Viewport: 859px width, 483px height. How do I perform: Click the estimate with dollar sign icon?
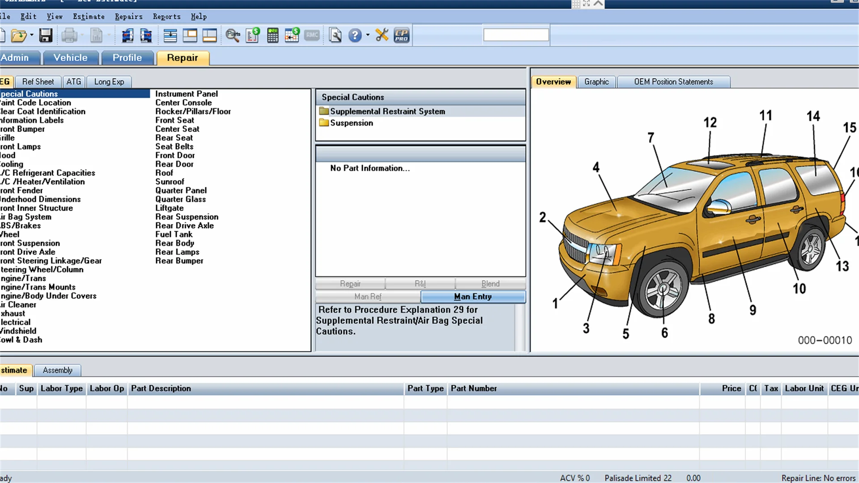tap(253, 35)
